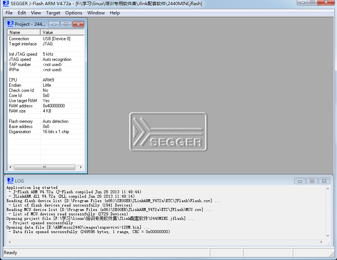337x260 pixels.
Task: Close the Project panel
Action: click(78, 24)
